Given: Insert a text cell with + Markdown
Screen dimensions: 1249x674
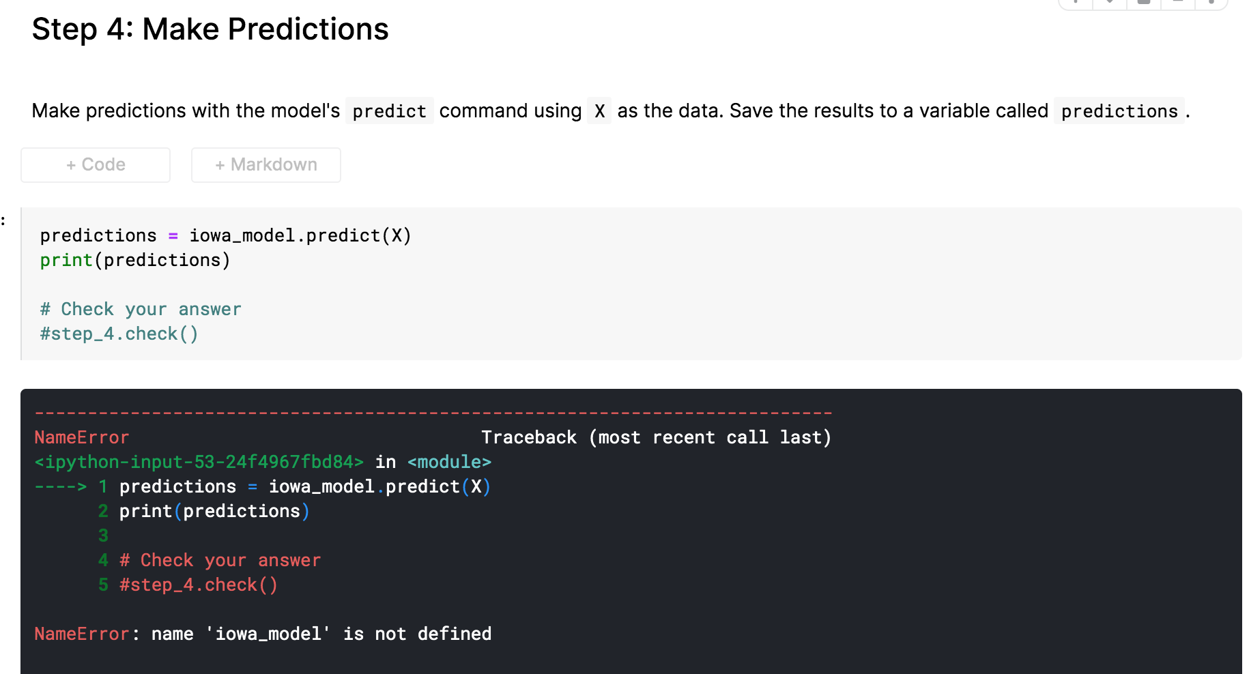Looking at the screenshot, I should click(266, 165).
